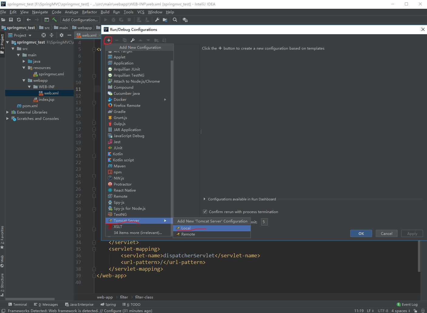Click the Save All disk icon
Viewport: 427px width, 313px height.
pyautogui.click(x=11, y=20)
